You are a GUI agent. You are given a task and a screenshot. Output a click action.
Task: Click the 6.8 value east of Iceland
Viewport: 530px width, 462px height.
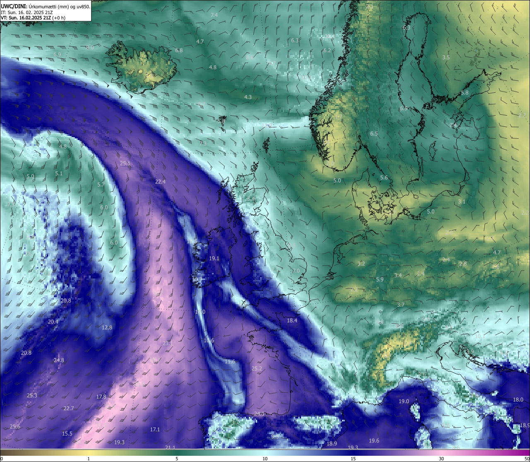[179, 51]
